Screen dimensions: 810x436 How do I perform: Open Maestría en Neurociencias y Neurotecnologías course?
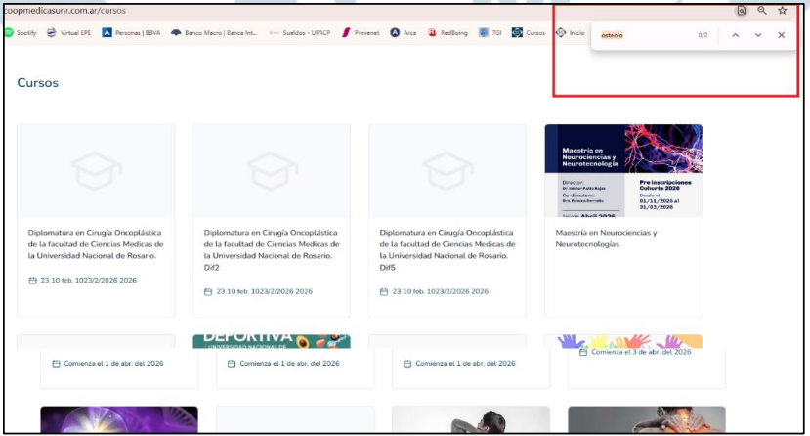click(606, 239)
